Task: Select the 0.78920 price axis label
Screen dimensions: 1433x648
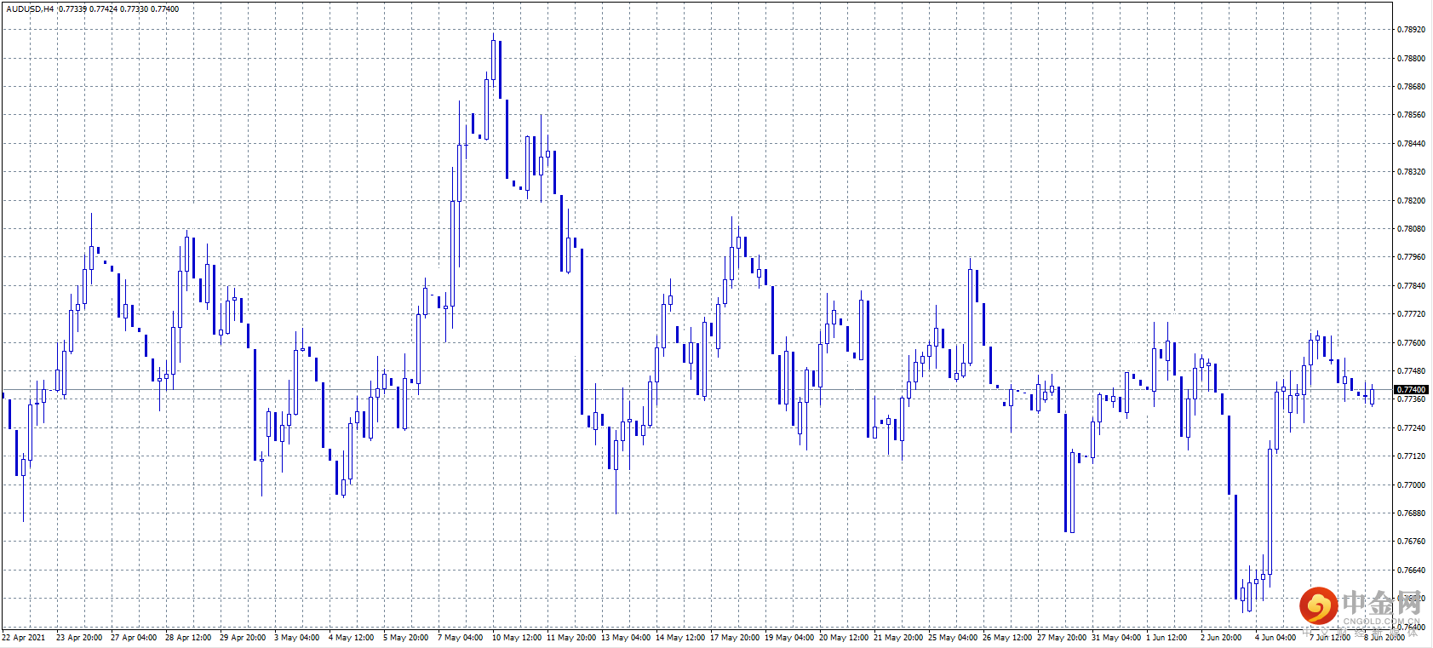Action: click(1411, 30)
